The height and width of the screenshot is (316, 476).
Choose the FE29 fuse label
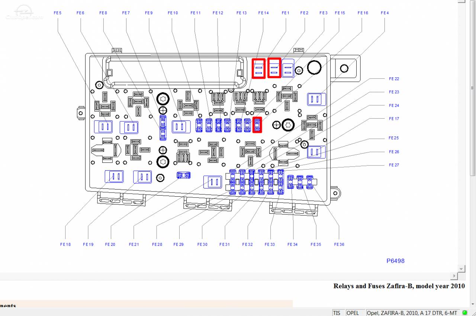tap(178, 245)
